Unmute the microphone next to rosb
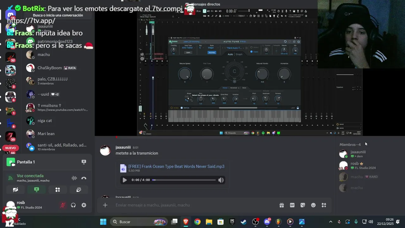 click(x=63, y=205)
